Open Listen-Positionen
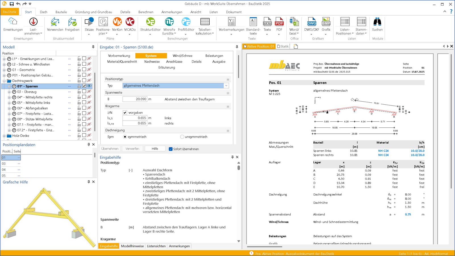 (x=345, y=26)
